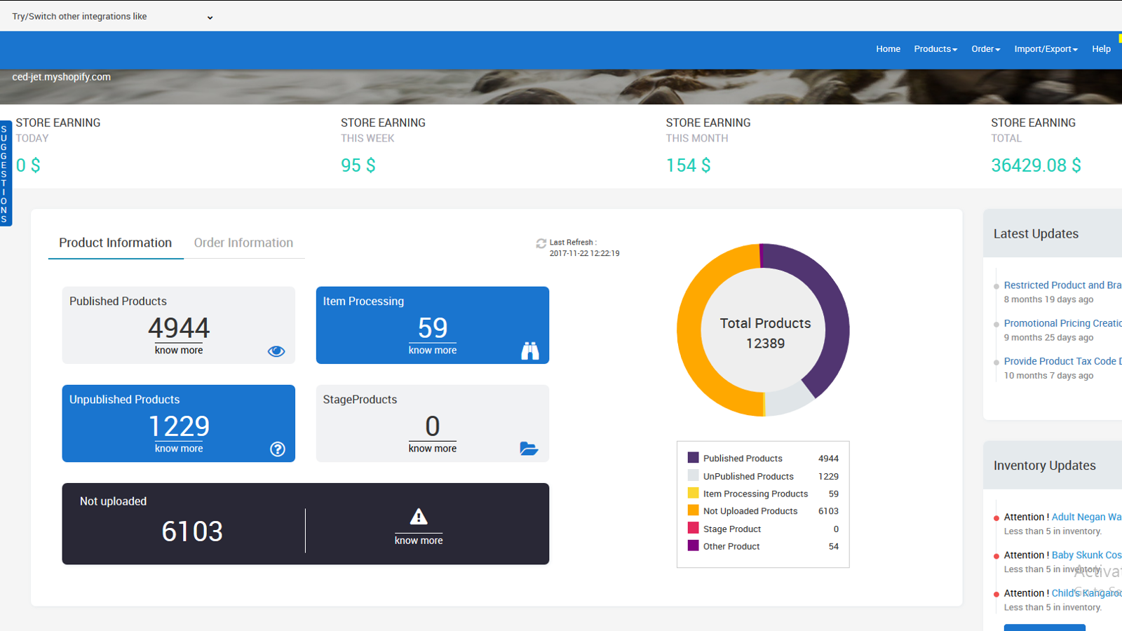
Task: Open the vertical Suggestions side tab
Action: pos(5,174)
